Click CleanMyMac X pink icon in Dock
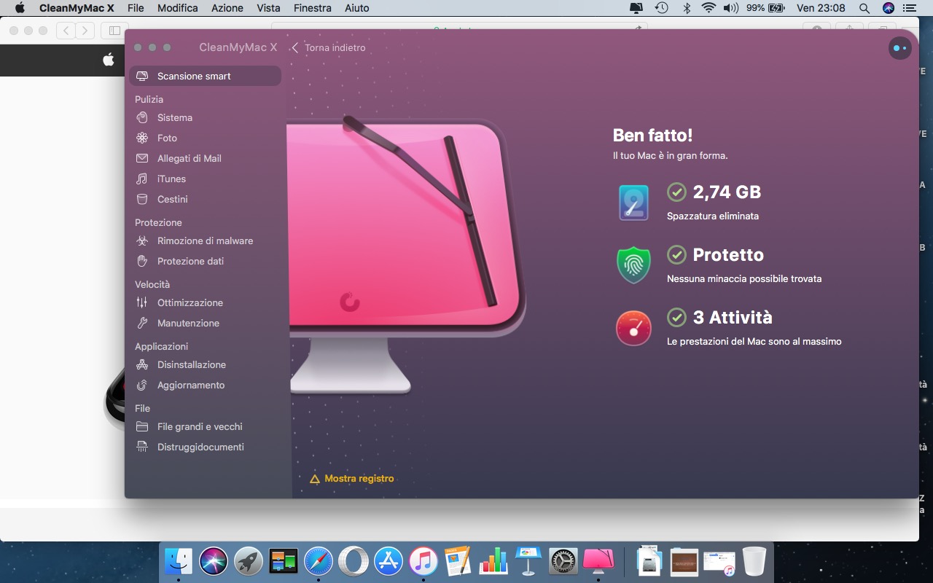Viewport: 933px width, 583px height. [598, 561]
